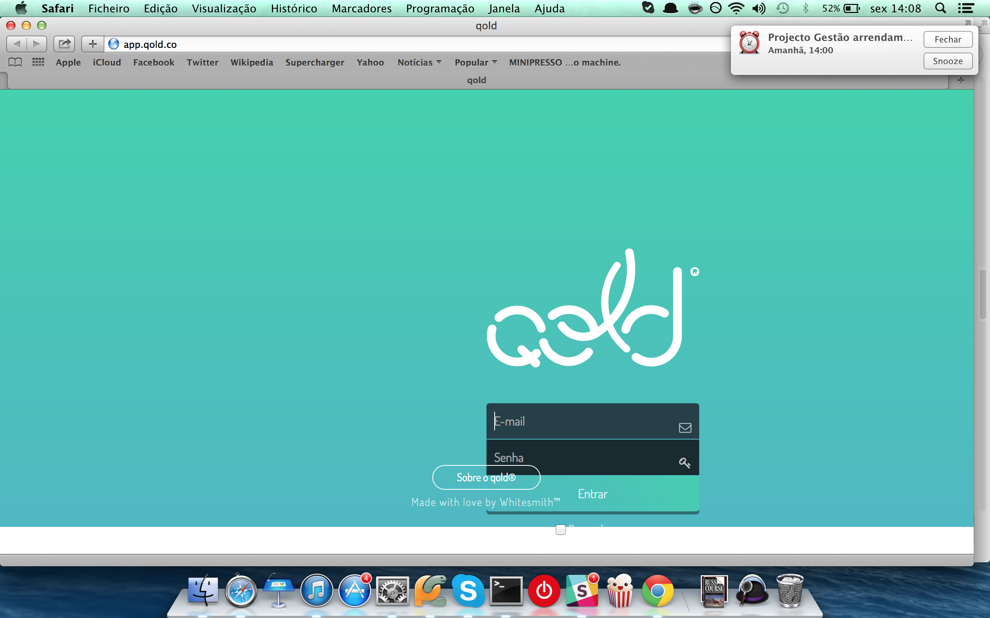Open the Marcadores menu
Image resolution: width=990 pixels, height=618 pixels.
tap(362, 8)
